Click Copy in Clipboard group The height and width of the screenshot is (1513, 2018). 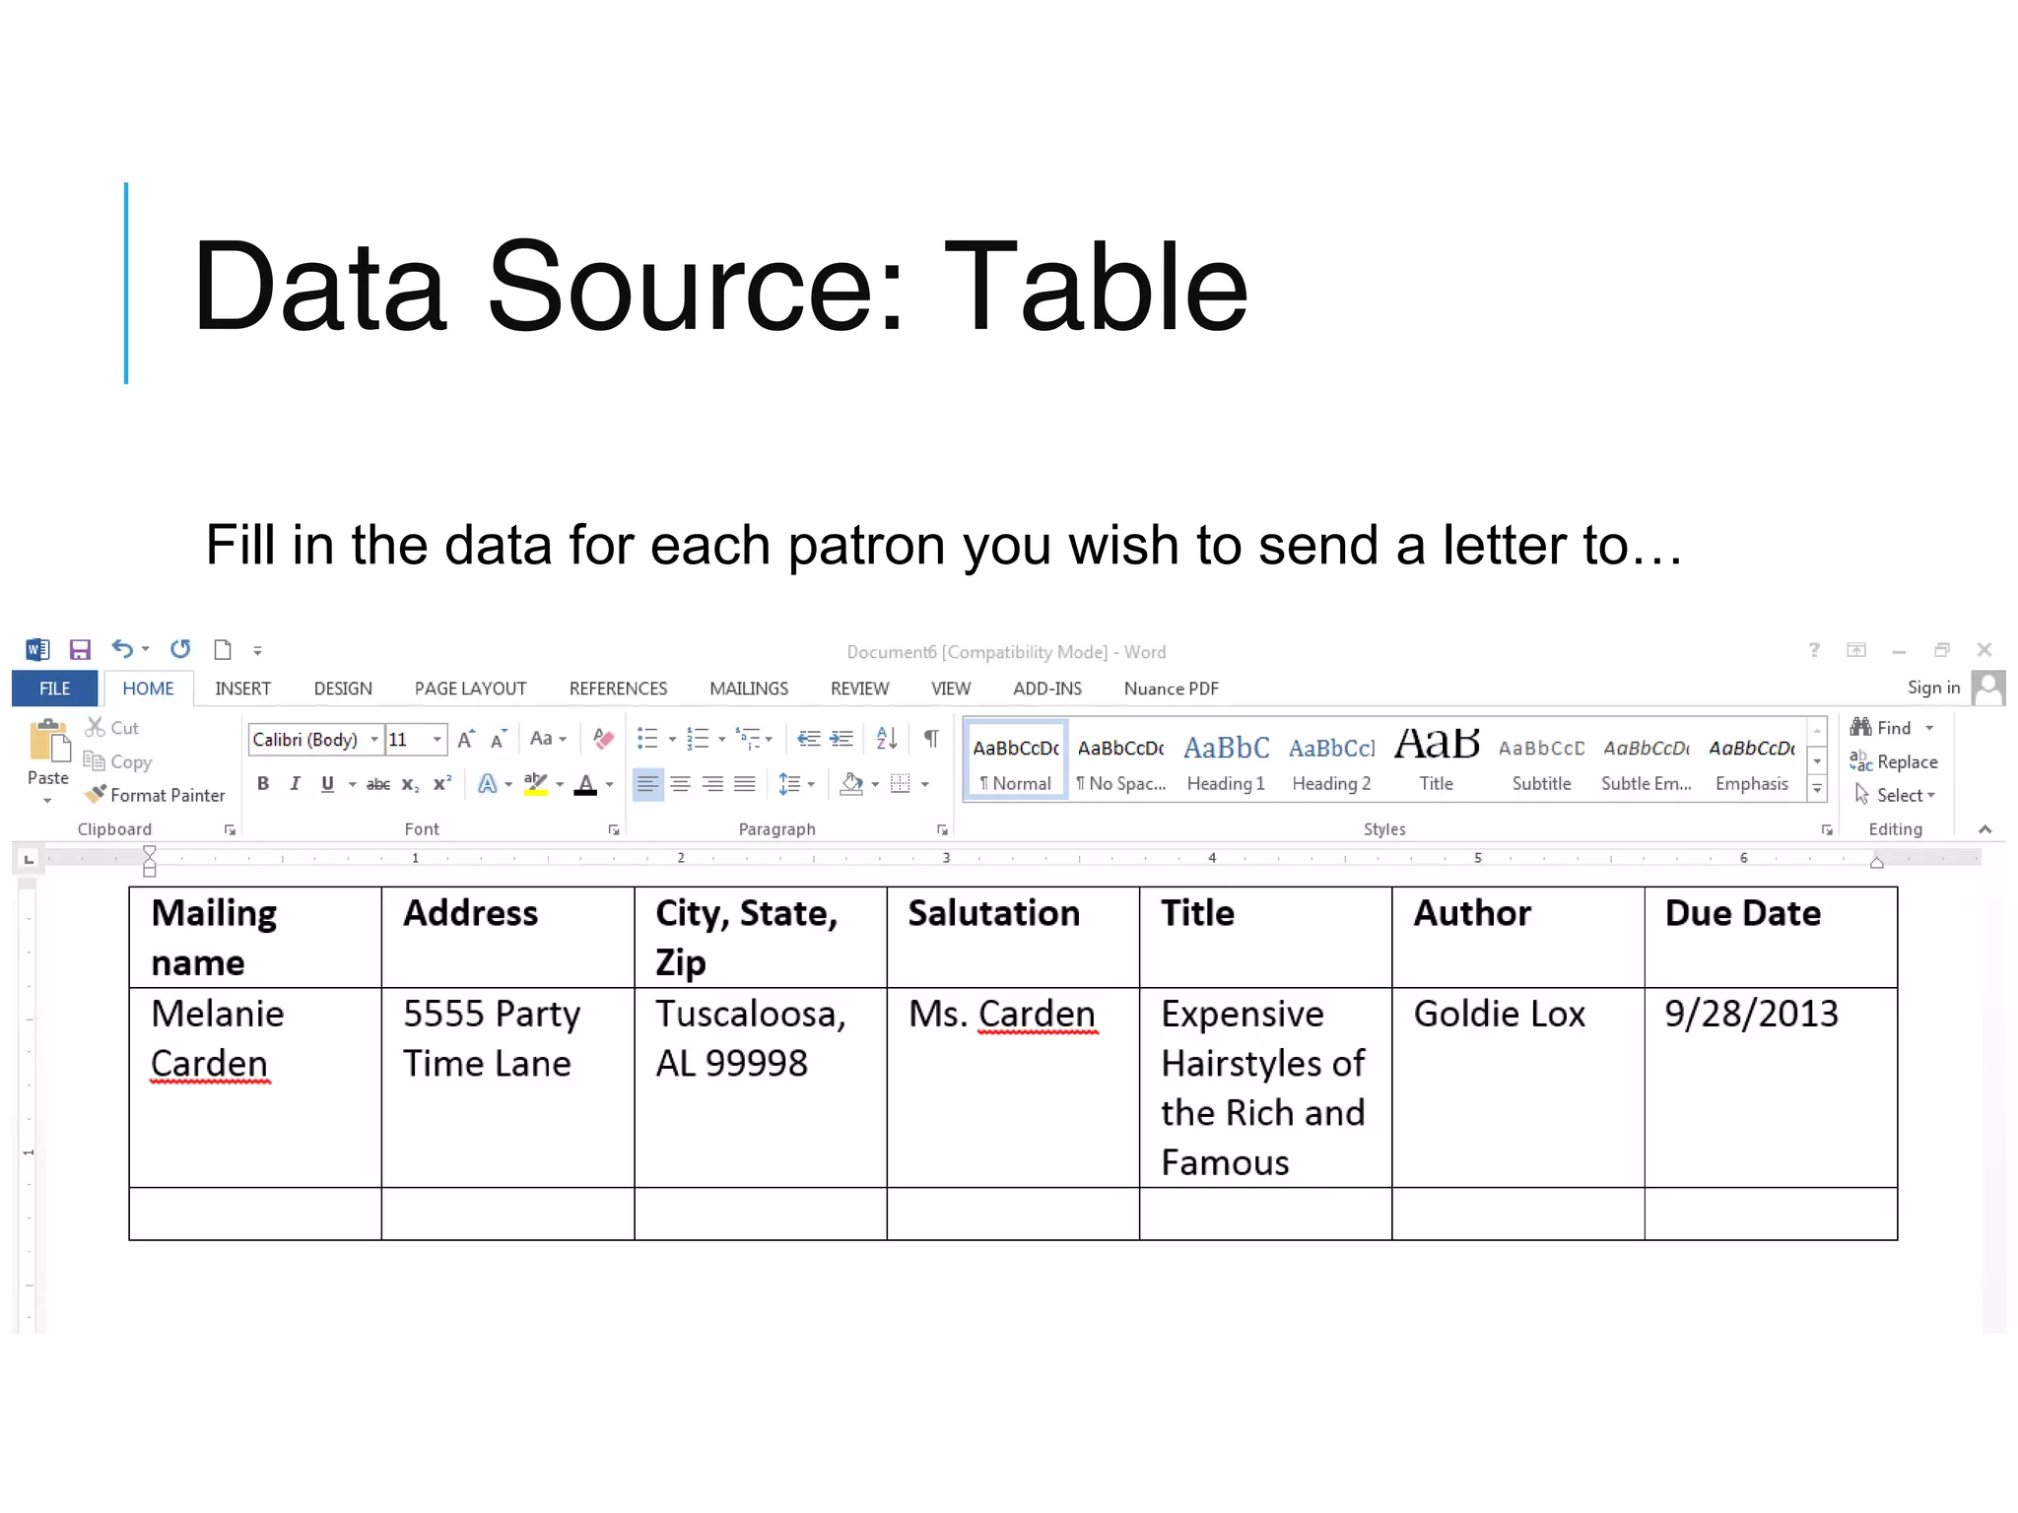[x=117, y=761]
